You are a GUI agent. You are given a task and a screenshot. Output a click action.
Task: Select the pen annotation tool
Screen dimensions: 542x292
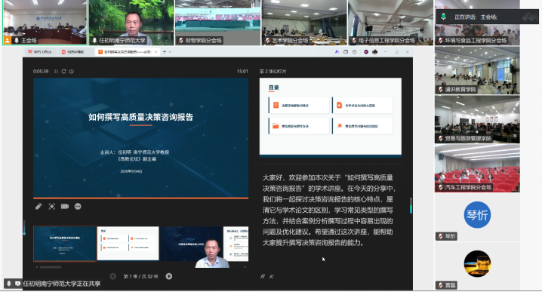point(38,207)
